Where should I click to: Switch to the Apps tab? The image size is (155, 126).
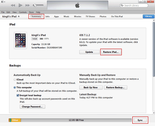(56, 17)
